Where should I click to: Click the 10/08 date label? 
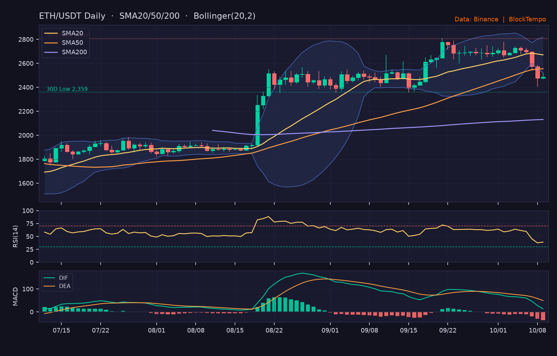(x=538, y=330)
